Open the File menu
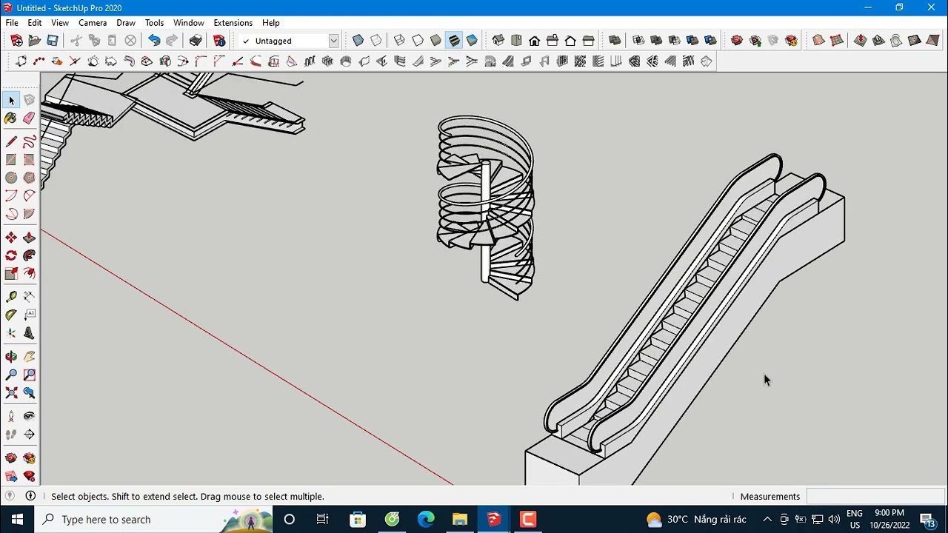Viewport: 948px width, 533px height. (12, 23)
